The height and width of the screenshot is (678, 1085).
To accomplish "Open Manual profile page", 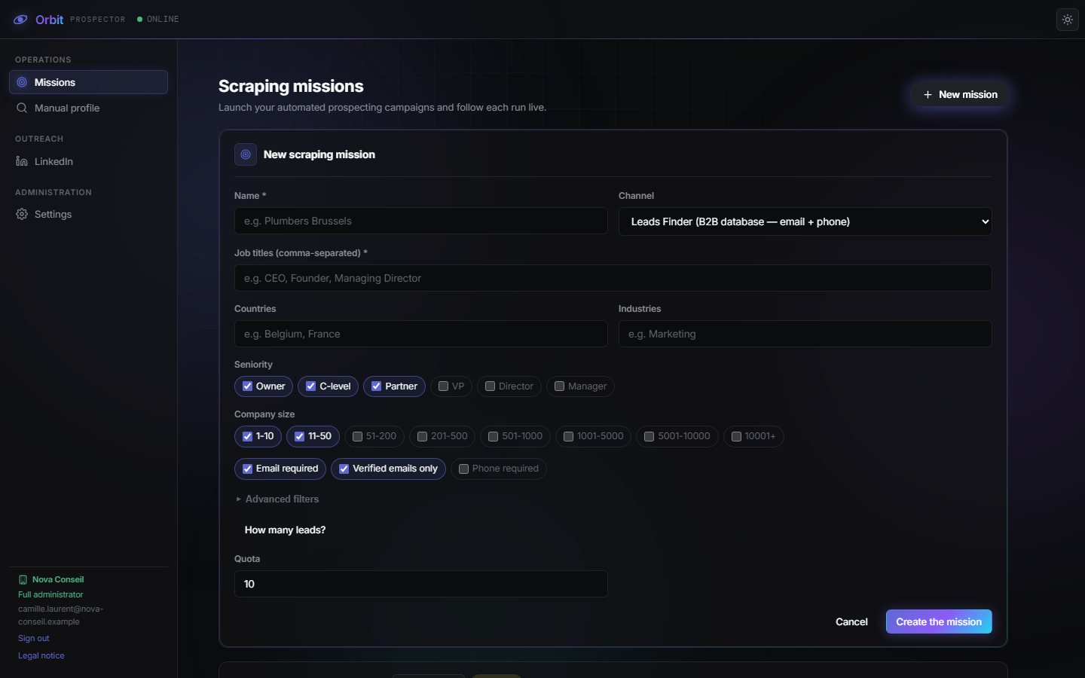I will pyautogui.click(x=88, y=108).
